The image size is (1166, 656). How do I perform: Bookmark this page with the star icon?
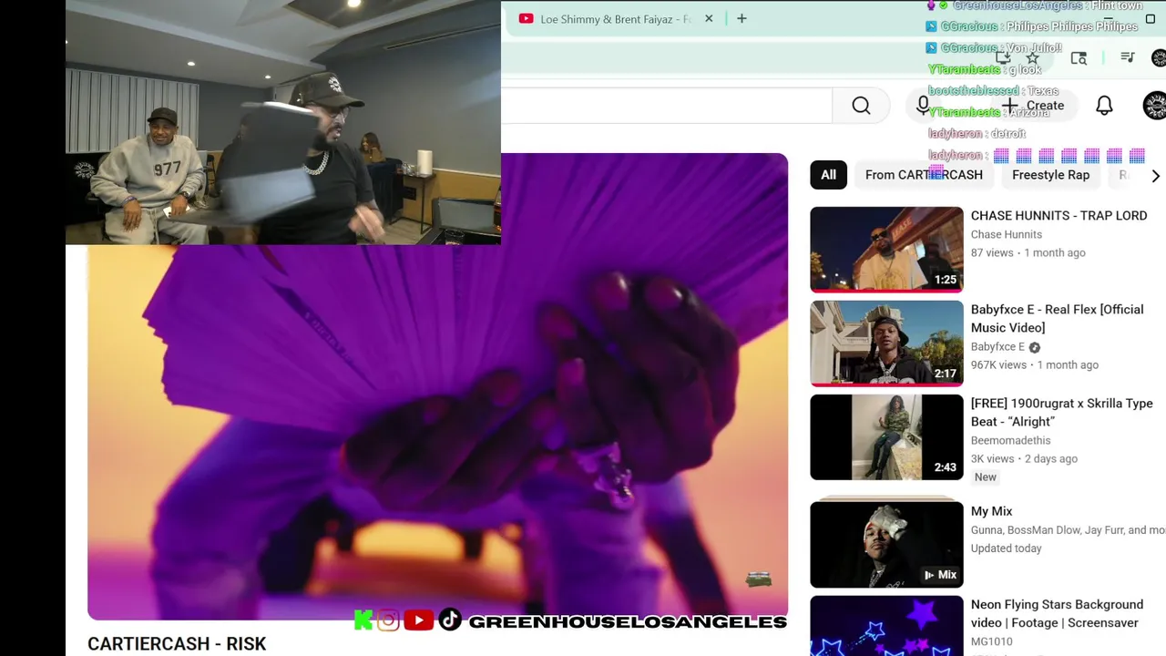click(x=1032, y=58)
